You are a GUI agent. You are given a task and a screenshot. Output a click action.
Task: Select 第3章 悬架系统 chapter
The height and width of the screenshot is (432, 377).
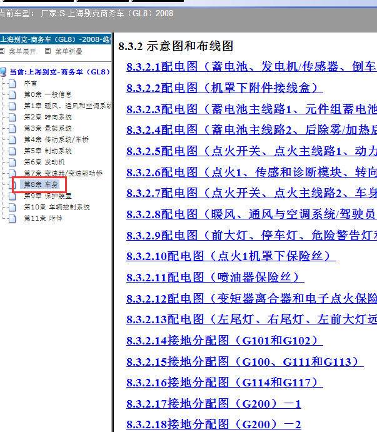48,128
